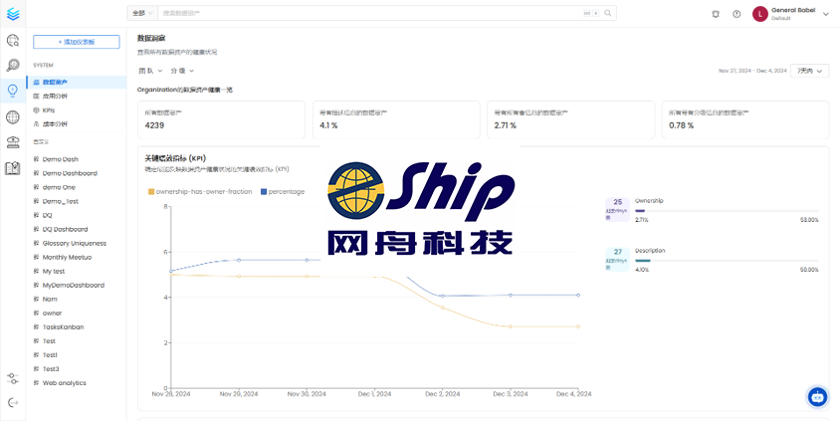This screenshot has width=840, height=421.
Task: Open the 7天内 date range dropdown
Action: coord(808,71)
